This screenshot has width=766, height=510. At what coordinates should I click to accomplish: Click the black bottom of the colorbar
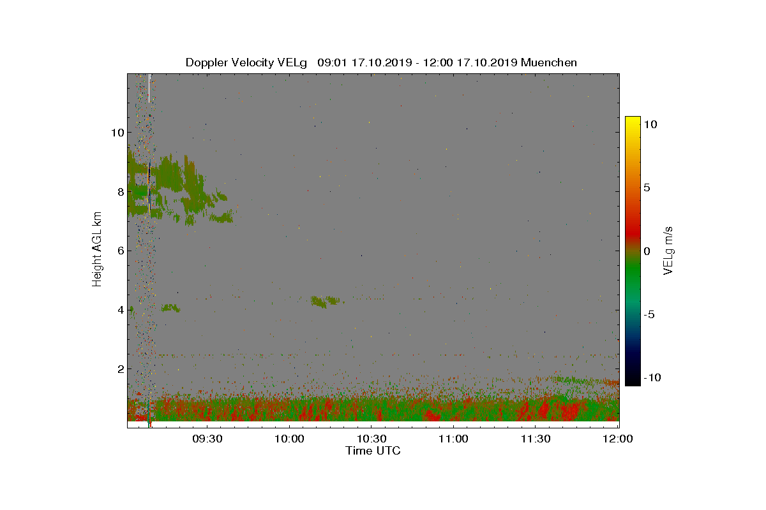click(633, 379)
